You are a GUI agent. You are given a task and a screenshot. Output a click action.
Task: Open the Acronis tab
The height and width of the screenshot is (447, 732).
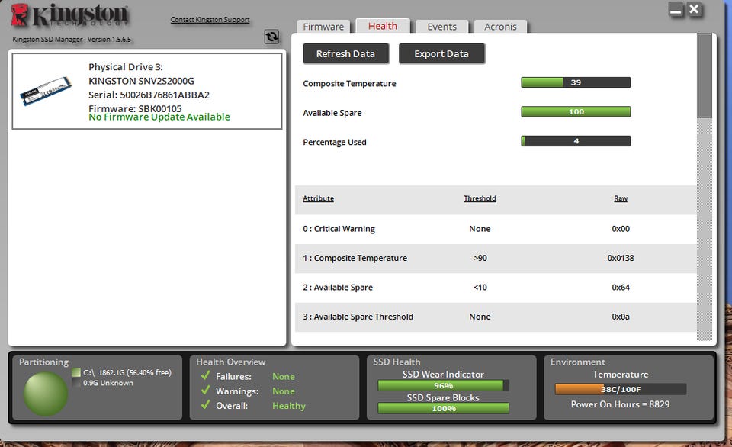(500, 27)
